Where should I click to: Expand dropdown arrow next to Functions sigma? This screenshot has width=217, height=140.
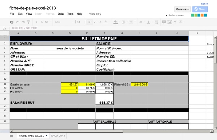(184, 22)
